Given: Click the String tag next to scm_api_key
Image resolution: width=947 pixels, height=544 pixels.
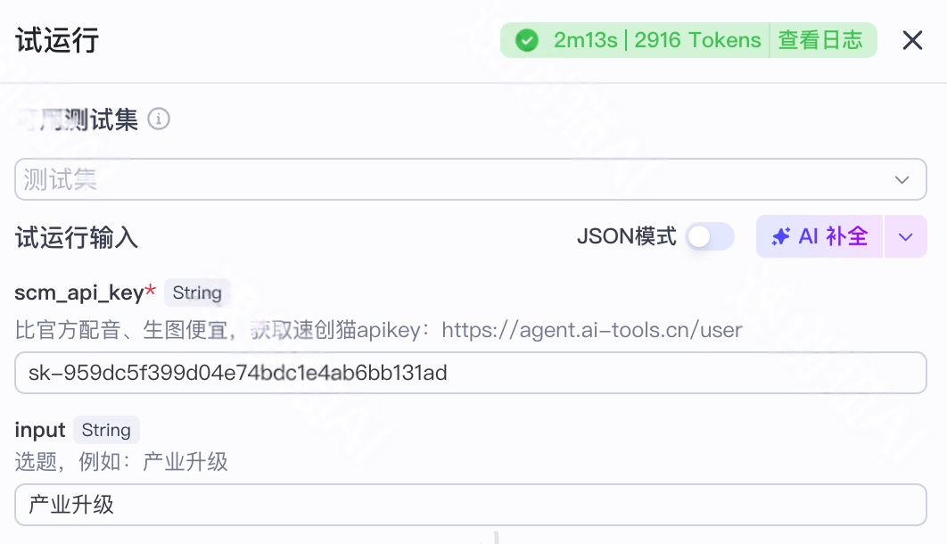Looking at the screenshot, I should pyautogui.click(x=196, y=293).
